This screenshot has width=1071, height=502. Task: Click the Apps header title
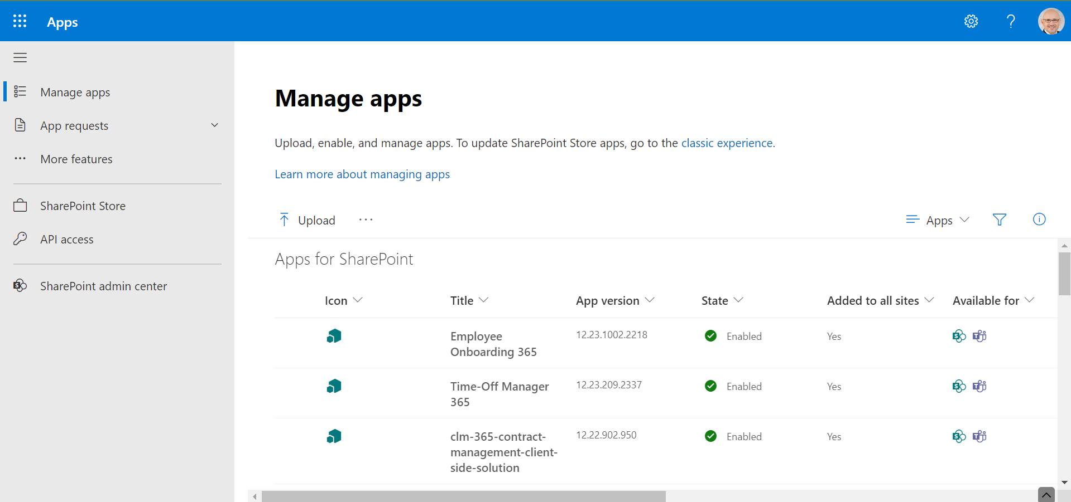pos(63,22)
